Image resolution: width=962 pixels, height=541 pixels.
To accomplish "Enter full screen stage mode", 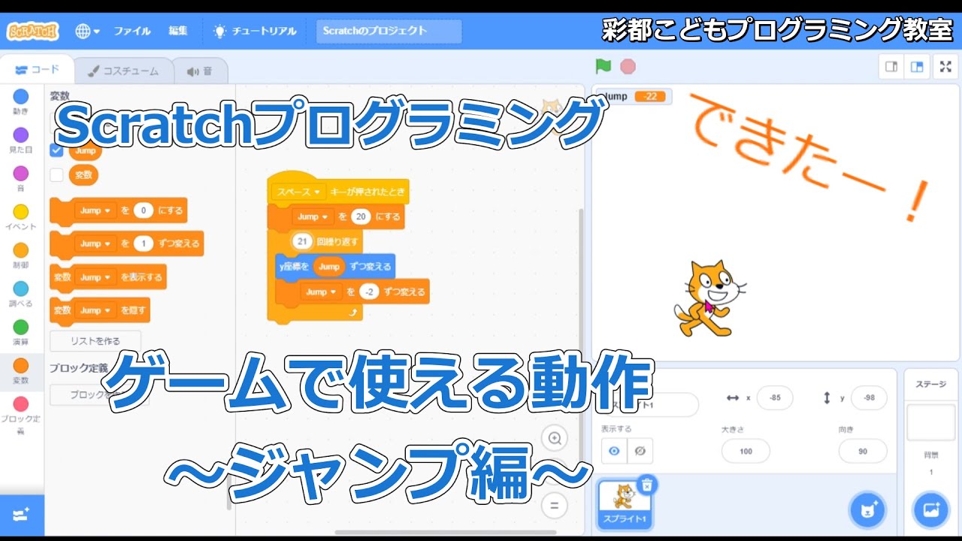I will (945, 67).
